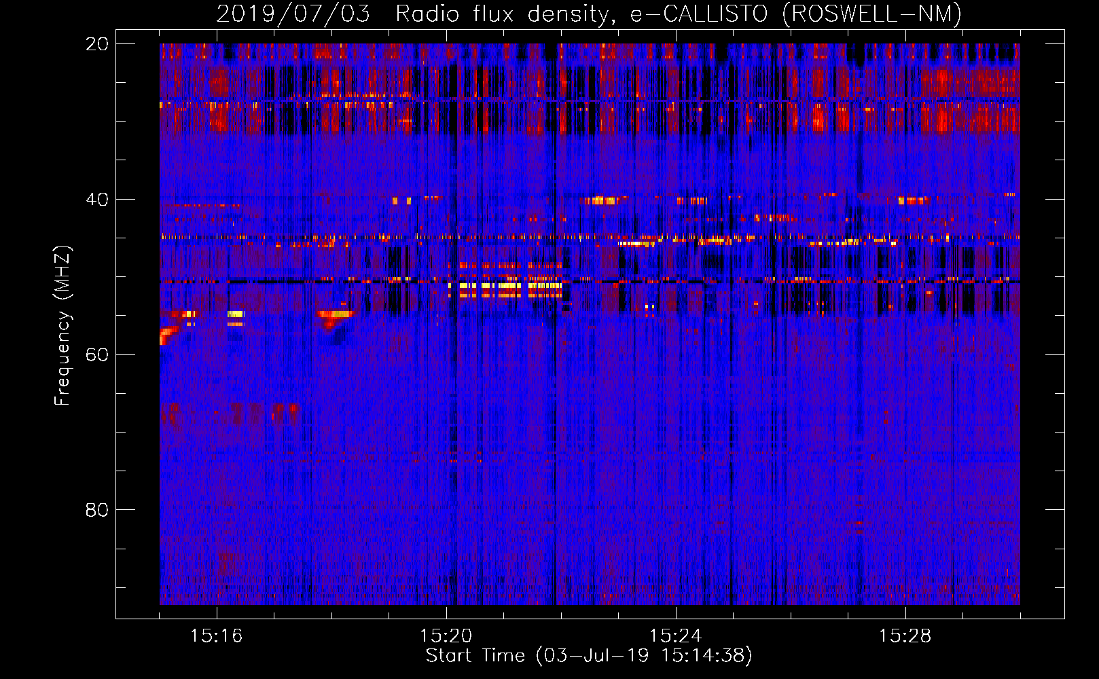Click the frequency tick label 80
Screen dimensions: 1099x679
97,510
